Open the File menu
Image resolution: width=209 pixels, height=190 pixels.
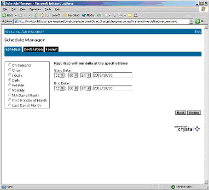(x=6, y=9)
